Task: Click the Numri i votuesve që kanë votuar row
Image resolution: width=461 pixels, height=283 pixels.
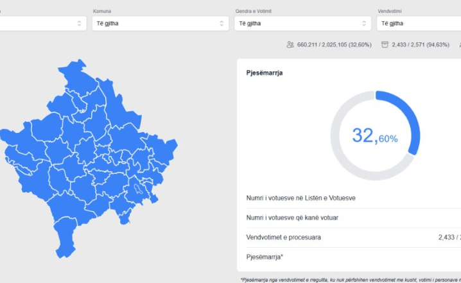Action: click(x=292, y=218)
